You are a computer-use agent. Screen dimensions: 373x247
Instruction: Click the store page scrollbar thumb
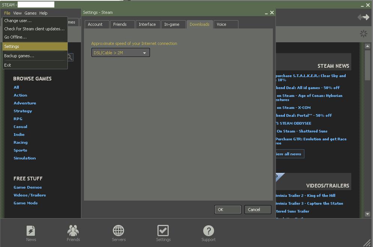pyautogui.click(x=367, y=65)
